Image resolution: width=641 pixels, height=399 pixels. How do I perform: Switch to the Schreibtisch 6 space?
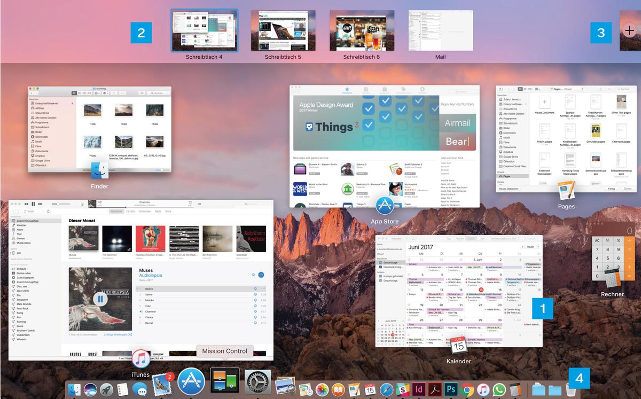pos(362,31)
